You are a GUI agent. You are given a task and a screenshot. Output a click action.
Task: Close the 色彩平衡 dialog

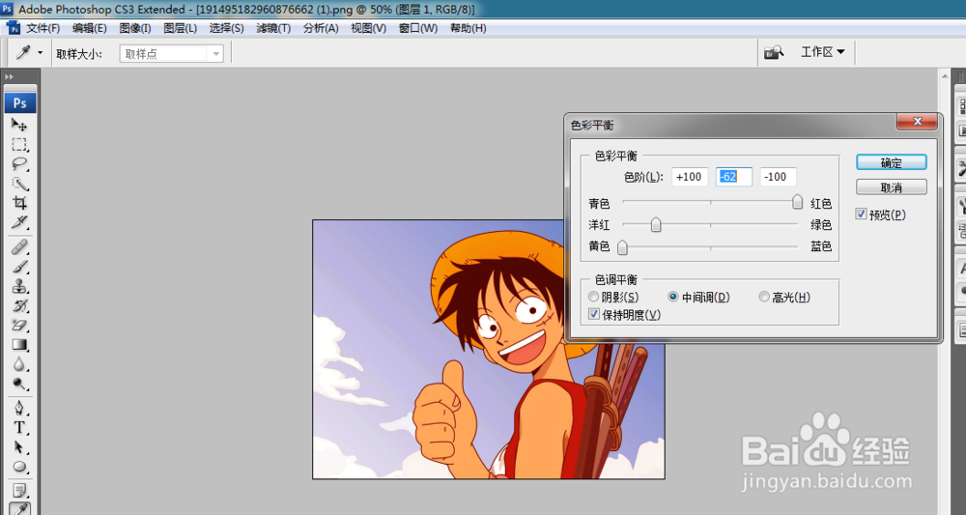pyautogui.click(x=917, y=122)
